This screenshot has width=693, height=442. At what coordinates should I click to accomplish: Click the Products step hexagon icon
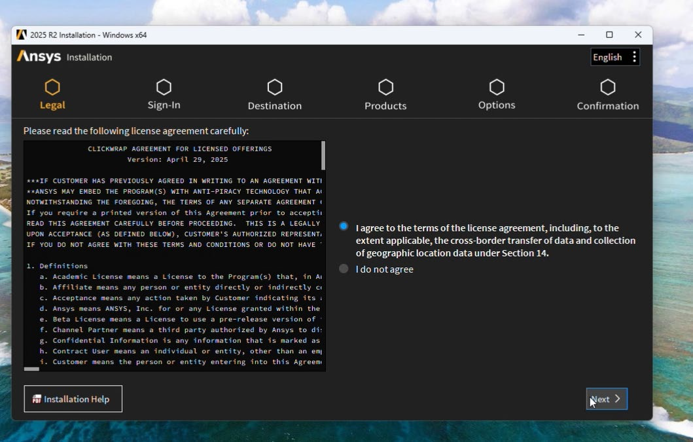(385, 87)
